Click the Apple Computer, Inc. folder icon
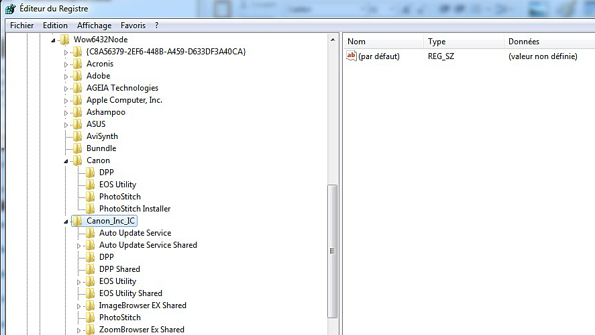This screenshot has width=595, height=335. click(x=77, y=100)
